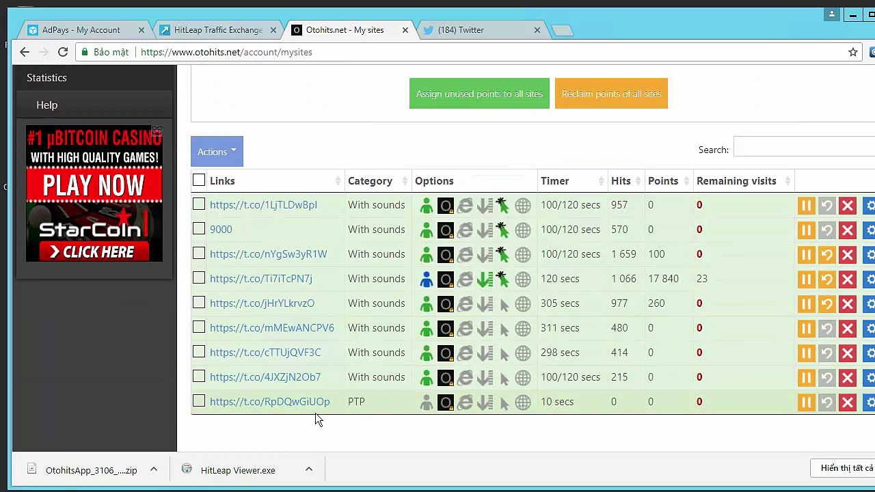Image resolution: width=875 pixels, height=492 pixels.
Task: Bookmark page with star icon
Action: coord(853,52)
